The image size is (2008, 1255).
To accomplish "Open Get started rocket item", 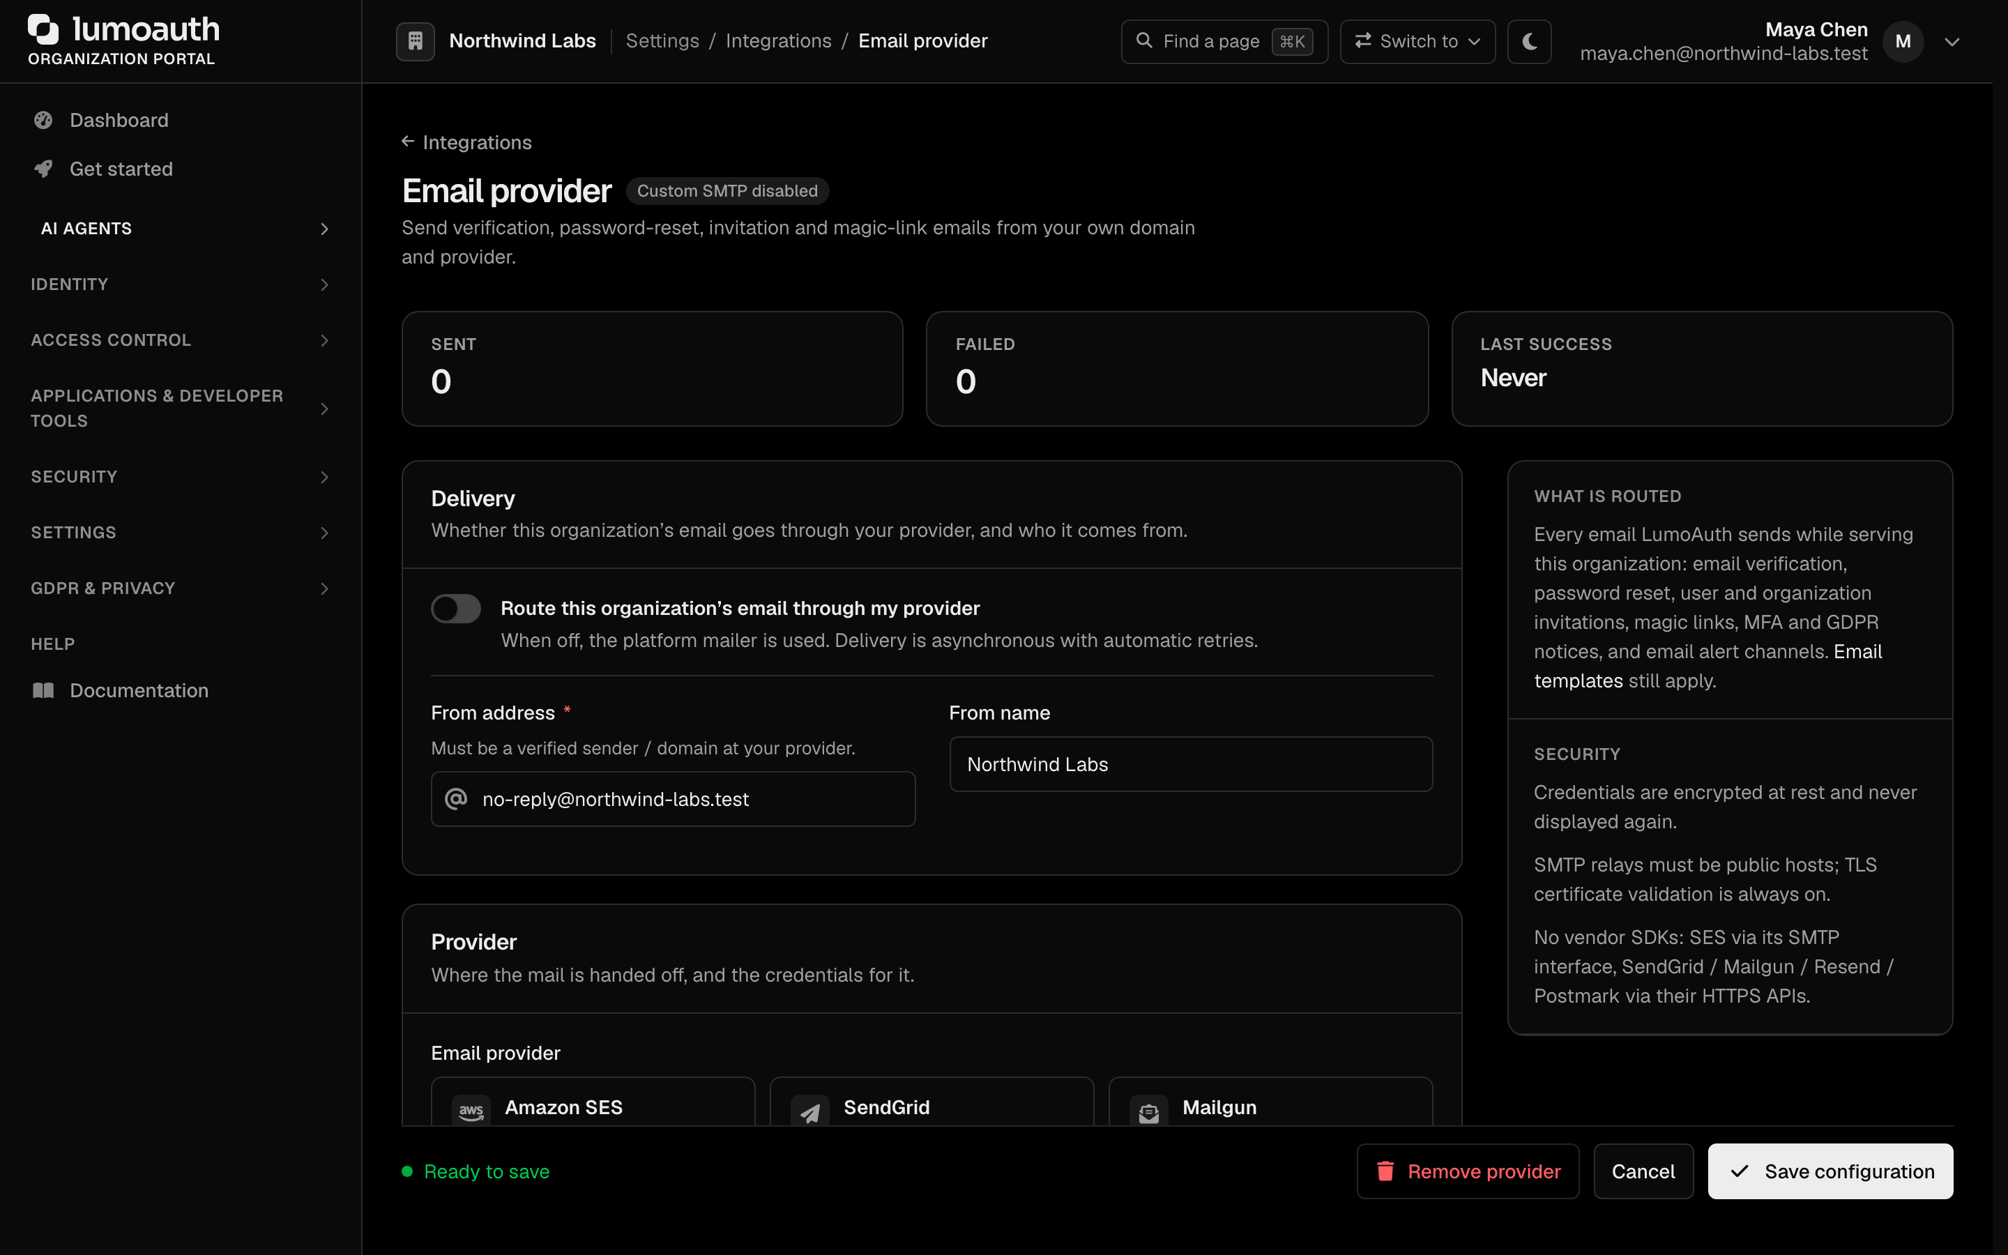I will pos(180,169).
